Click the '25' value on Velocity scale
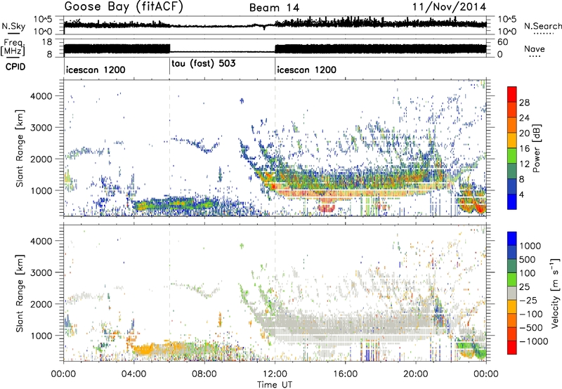The image size is (562, 389). coord(524,286)
